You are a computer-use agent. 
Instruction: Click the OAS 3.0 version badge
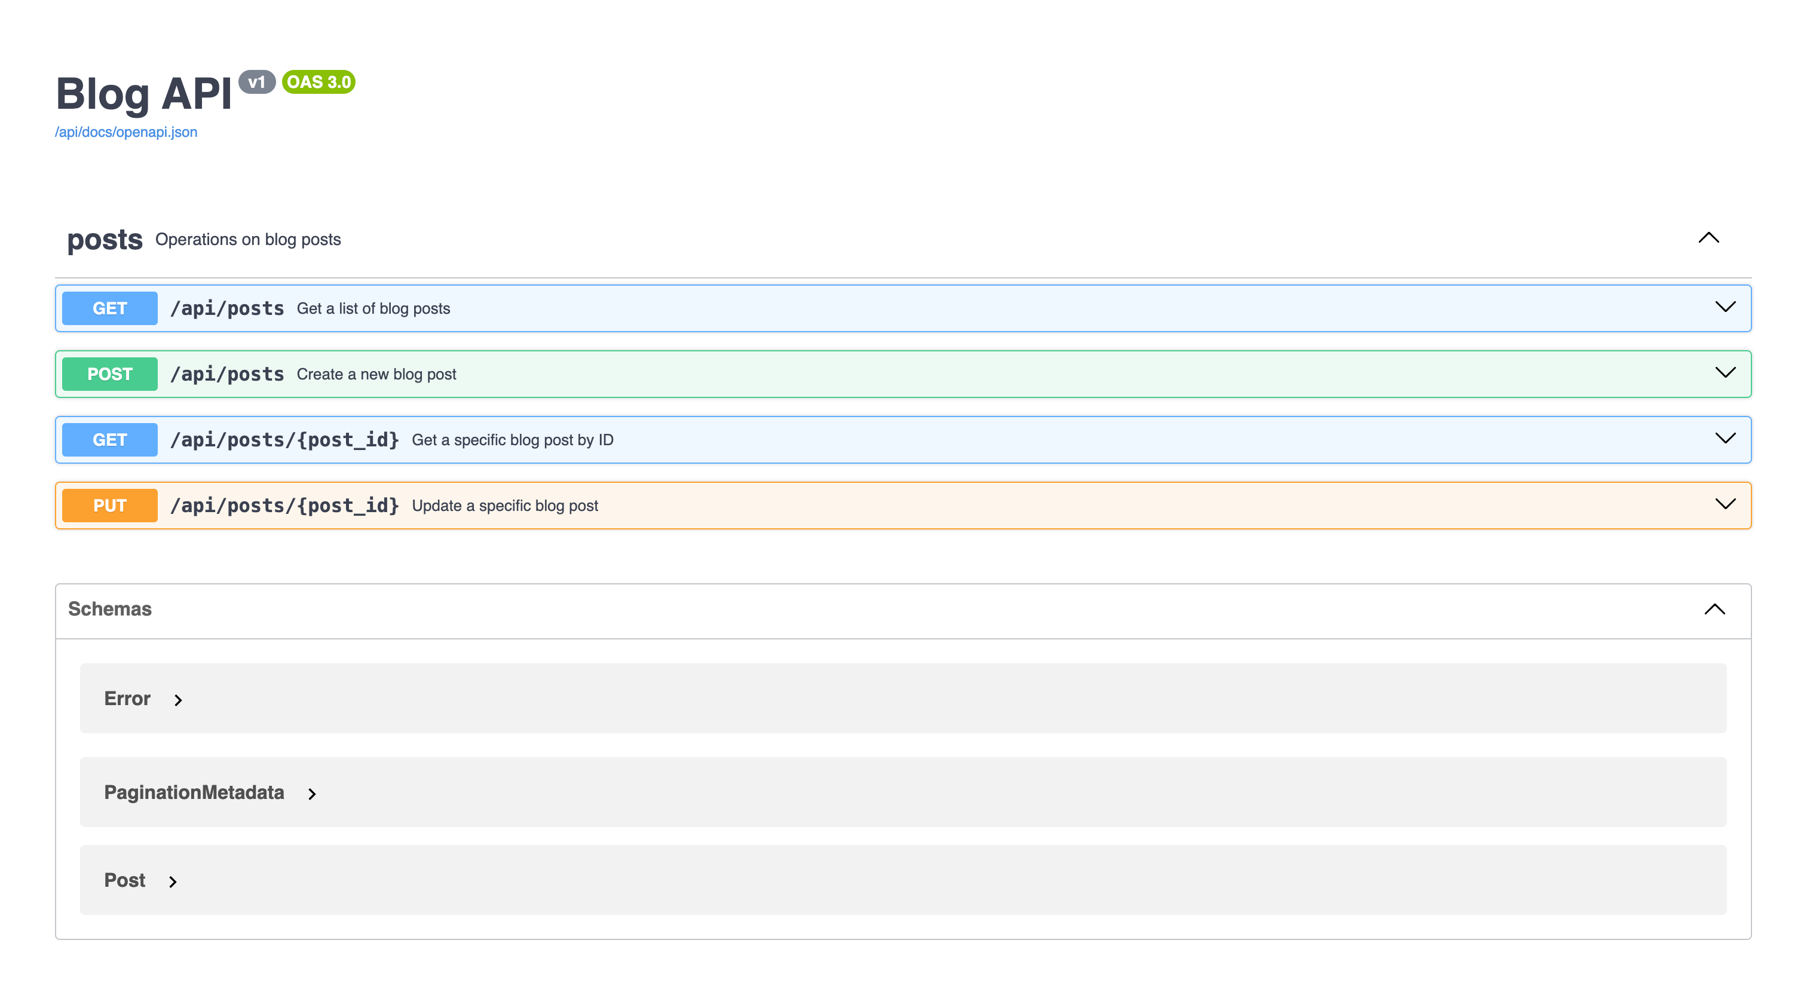tap(318, 82)
